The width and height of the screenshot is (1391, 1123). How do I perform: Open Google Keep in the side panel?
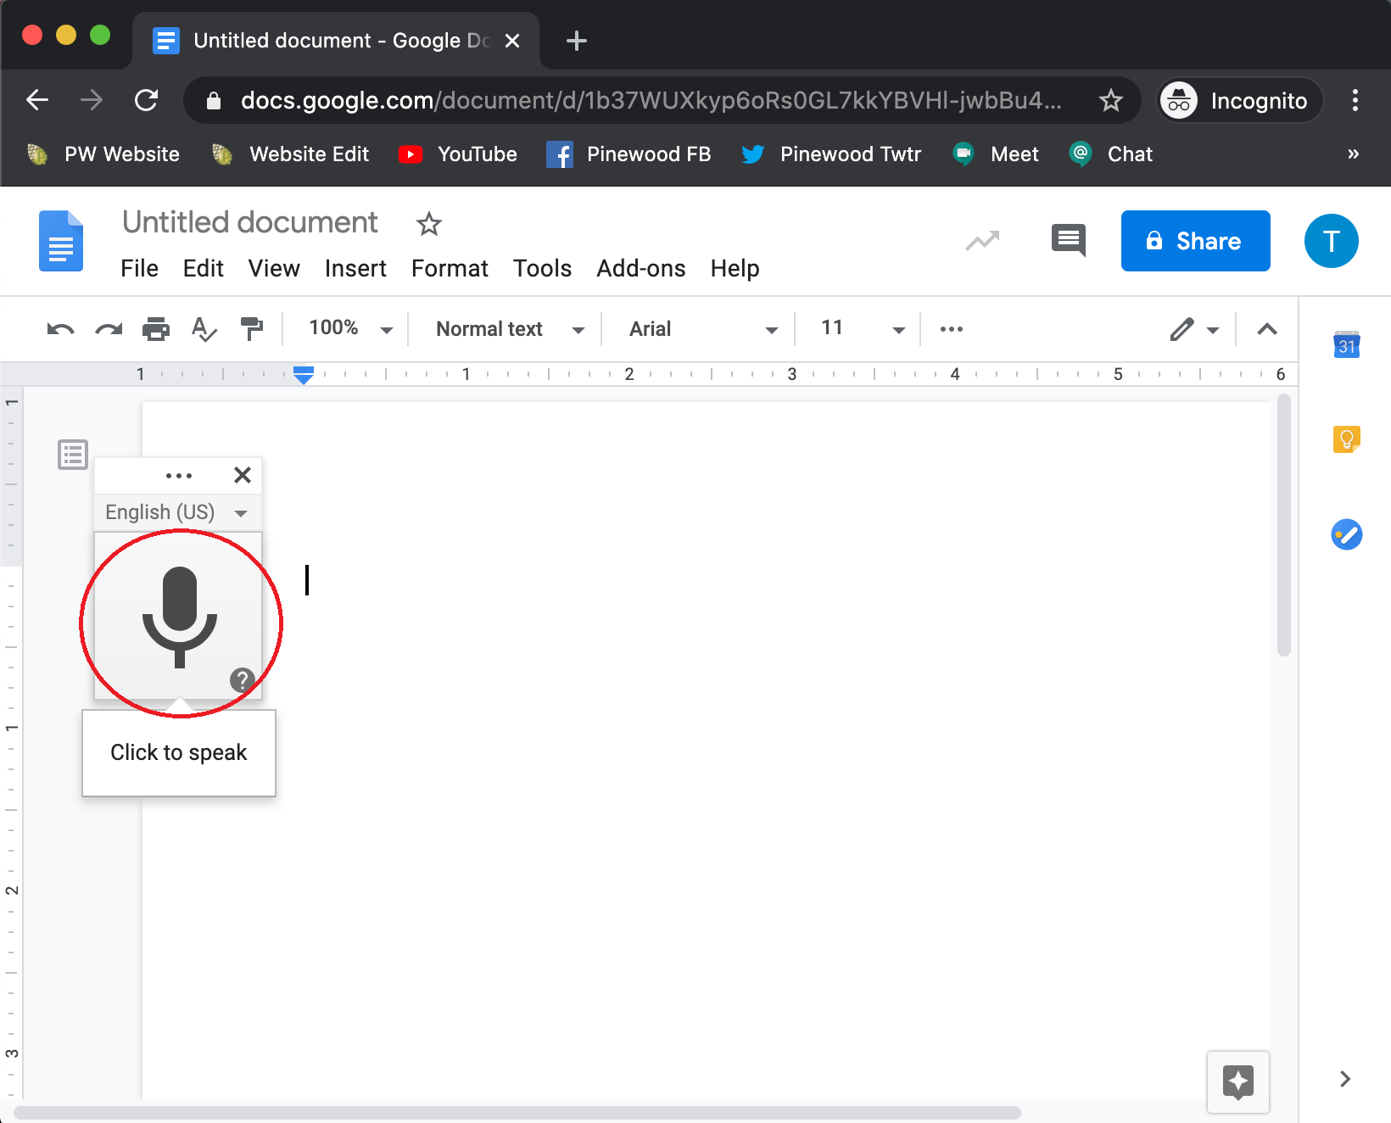(1348, 439)
